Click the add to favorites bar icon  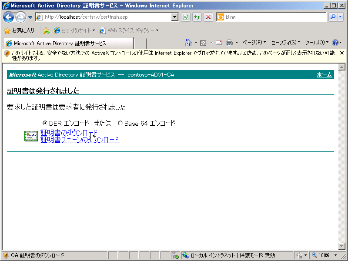[x=46, y=30]
